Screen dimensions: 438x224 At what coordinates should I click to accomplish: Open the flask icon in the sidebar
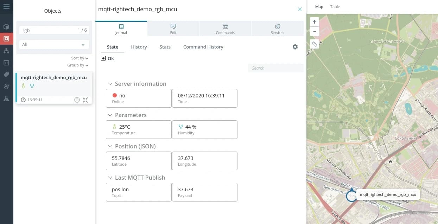pyautogui.click(x=6, y=98)
